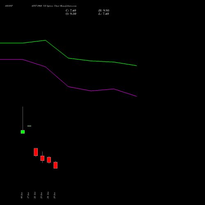The image size is (205, 205).
Task: Click the 23 Jan date label
Action: (x=41, y=195)
